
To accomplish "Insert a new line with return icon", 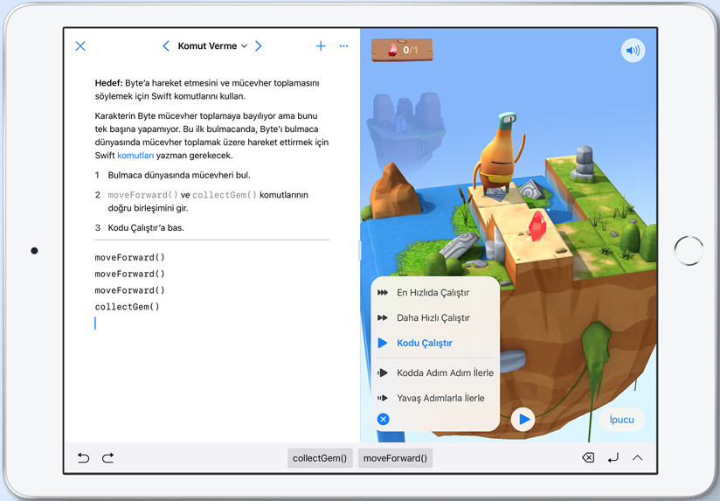I will [x=613, y=457].
